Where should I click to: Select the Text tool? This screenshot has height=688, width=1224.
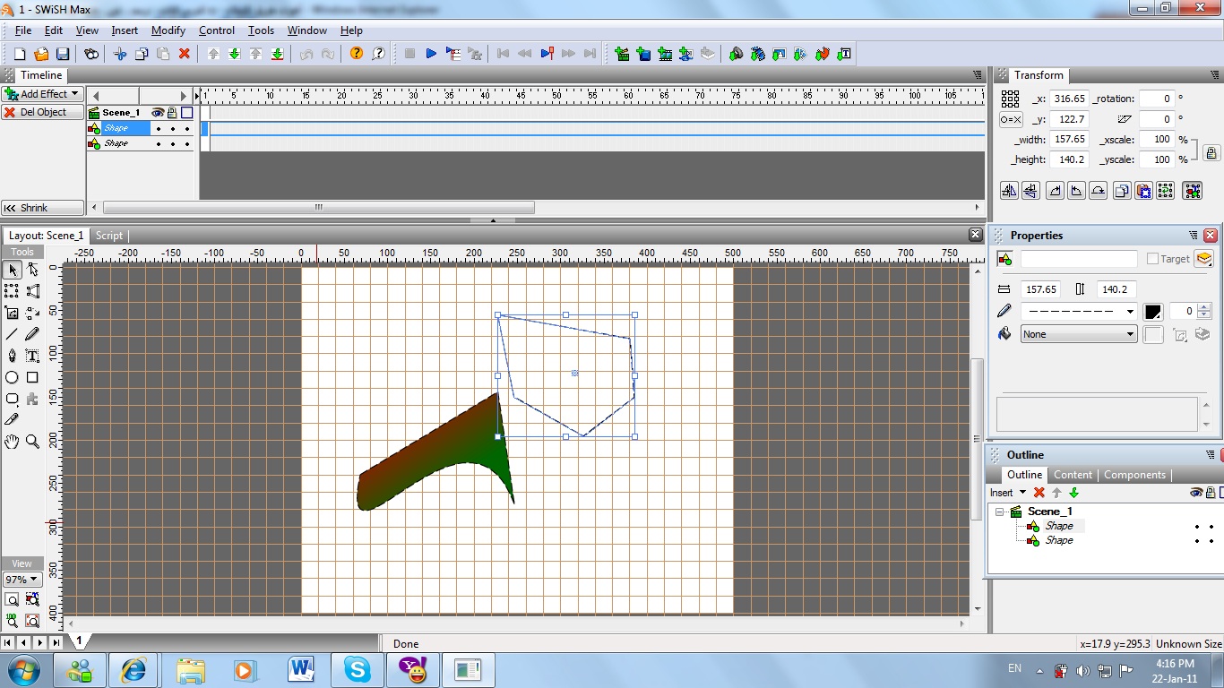click(32, 356)
